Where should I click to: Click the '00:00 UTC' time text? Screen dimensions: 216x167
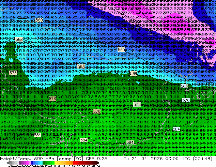[x=178, y=159]
